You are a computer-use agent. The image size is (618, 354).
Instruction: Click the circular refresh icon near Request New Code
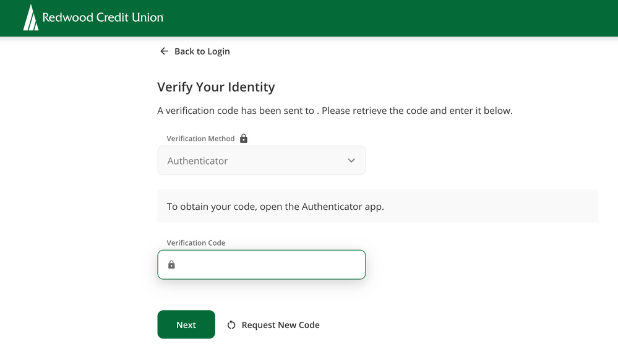point(231,325)
